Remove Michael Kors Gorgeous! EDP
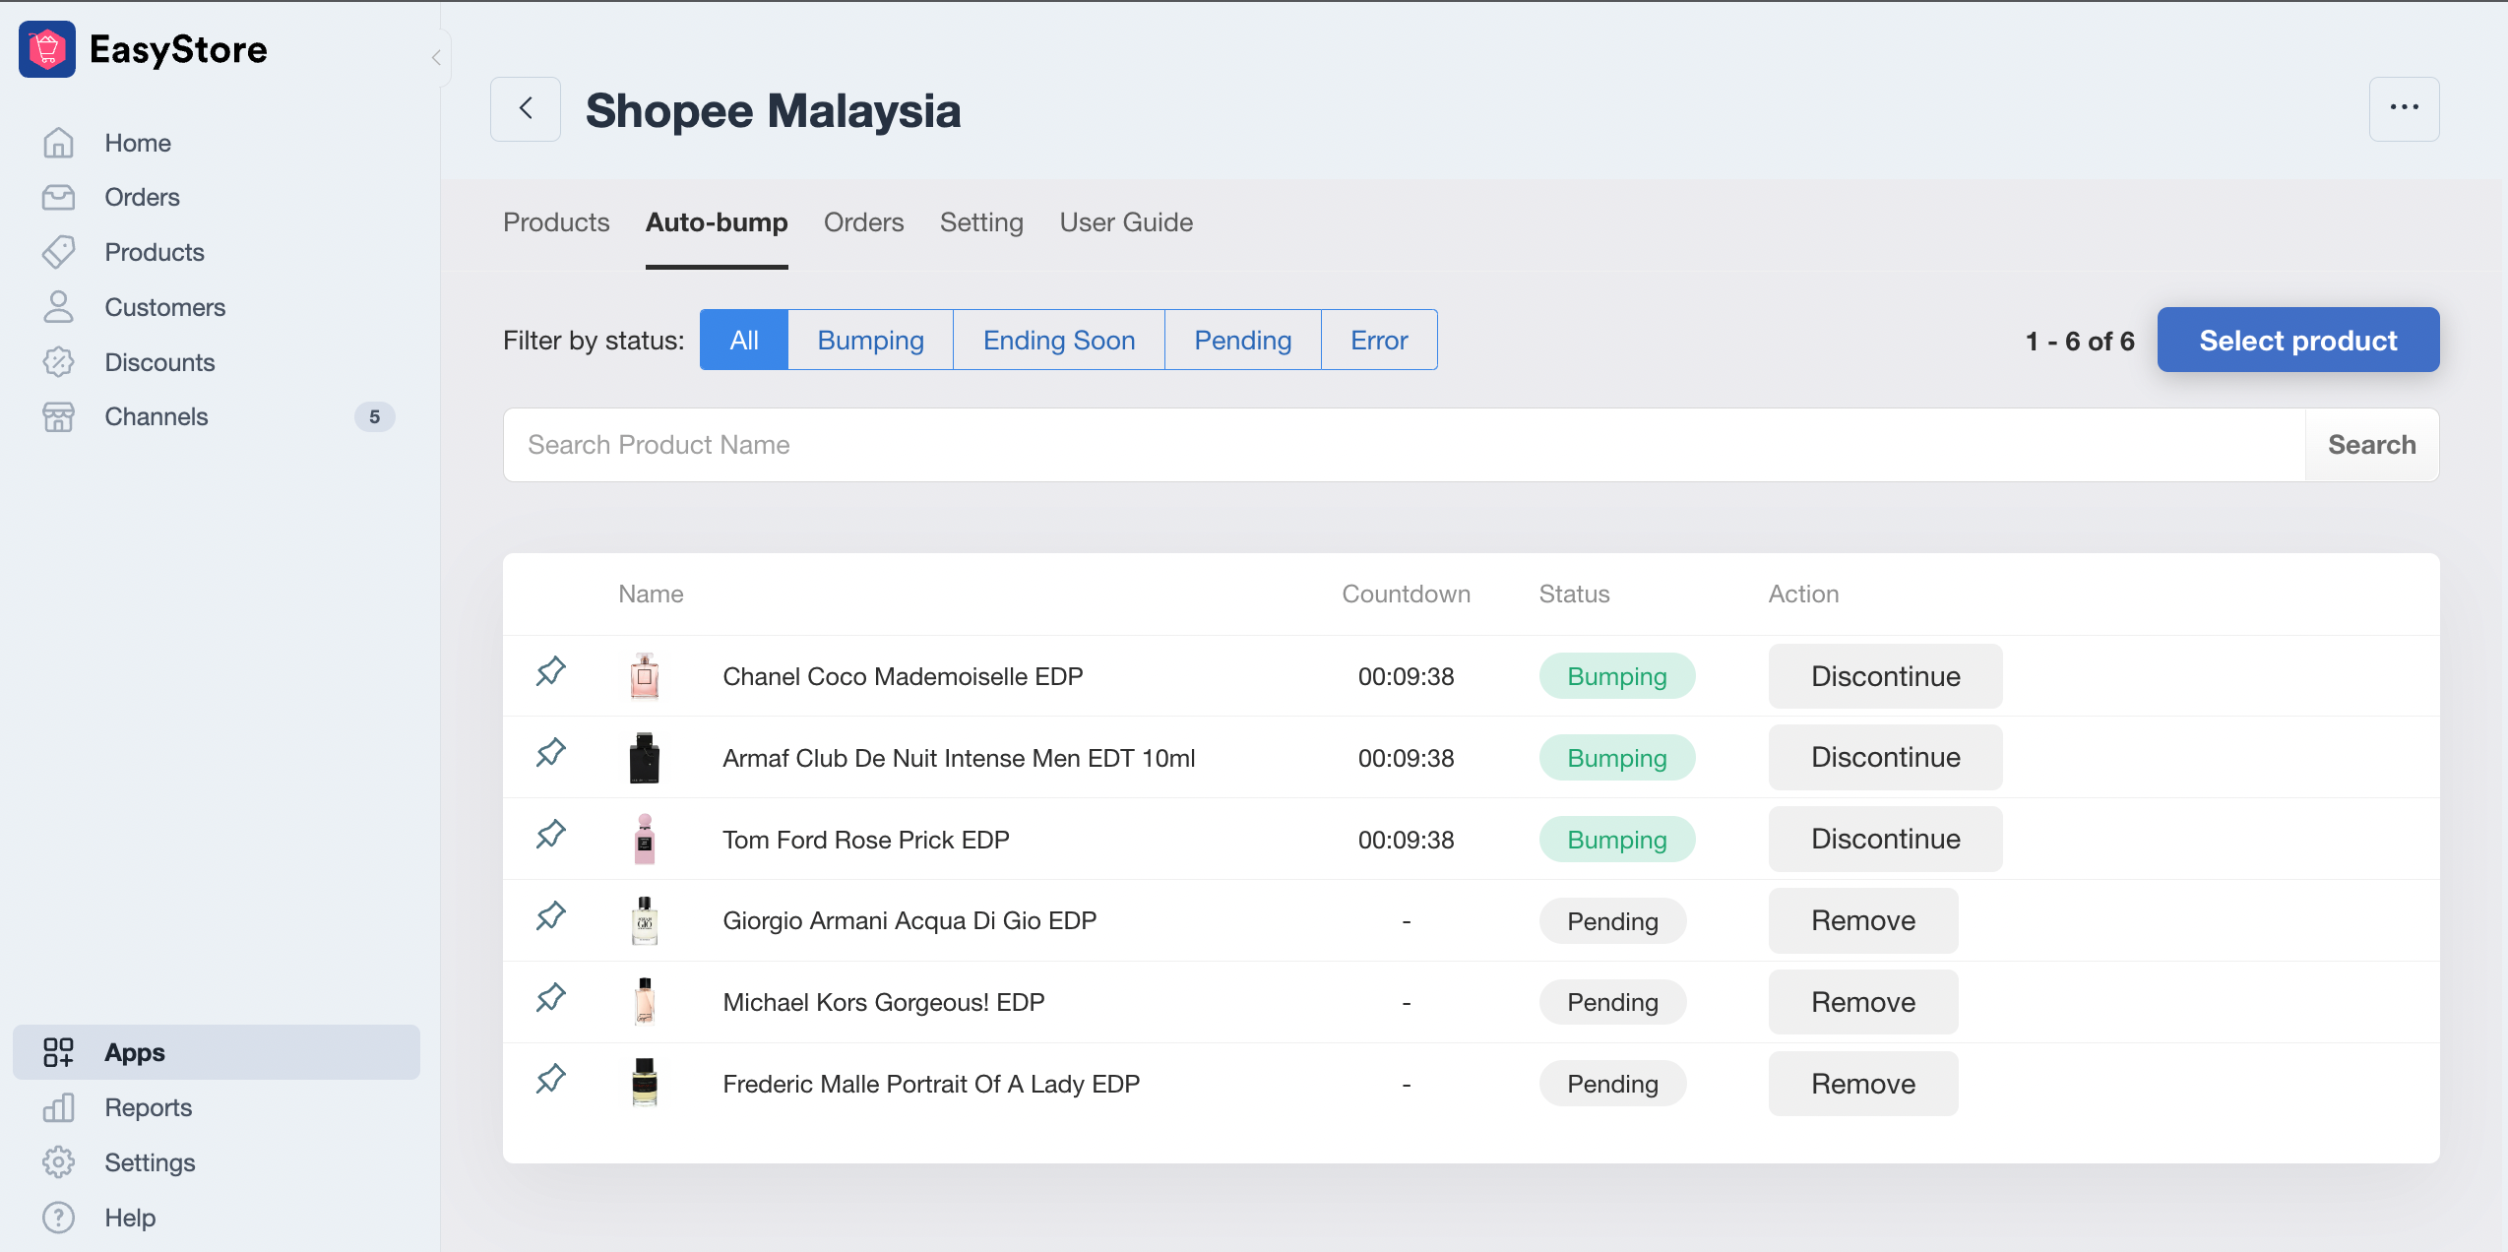Image resolution: width=2508 pixels, height=1252 pixels. pos(1863,1002)
